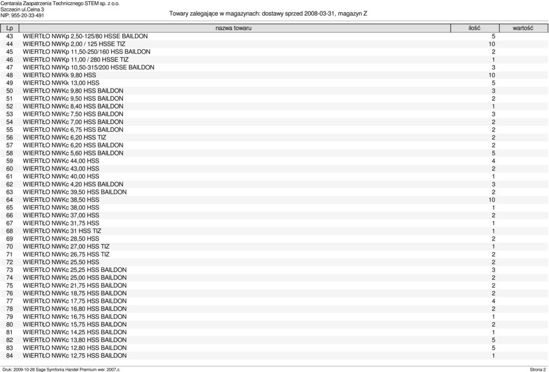Select row 'WIERTŁO NWKc 37,00 HSS'

(x=274, y=215)
